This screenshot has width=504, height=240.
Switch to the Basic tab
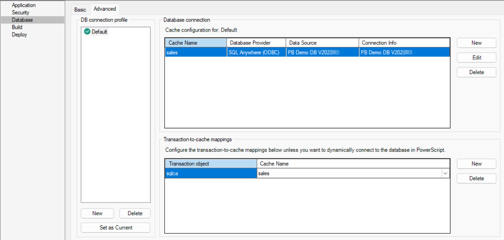[x=80, y=10]
